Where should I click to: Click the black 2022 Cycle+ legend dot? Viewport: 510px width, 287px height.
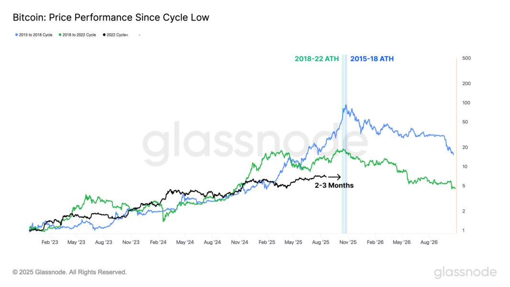pos(104,35)
